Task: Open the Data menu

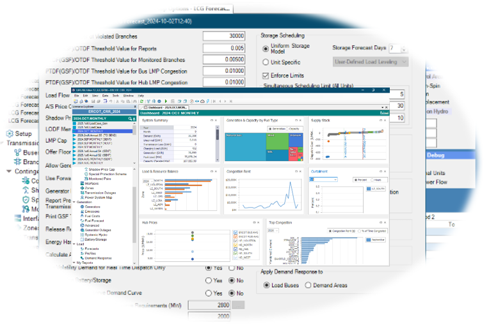Action: tap(106, 96)
